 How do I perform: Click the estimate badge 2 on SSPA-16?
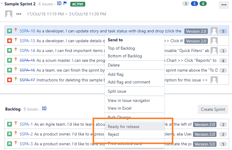tap(223, 70)
